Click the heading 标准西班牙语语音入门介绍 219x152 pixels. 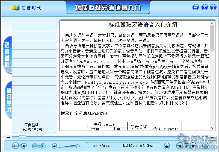143,25
